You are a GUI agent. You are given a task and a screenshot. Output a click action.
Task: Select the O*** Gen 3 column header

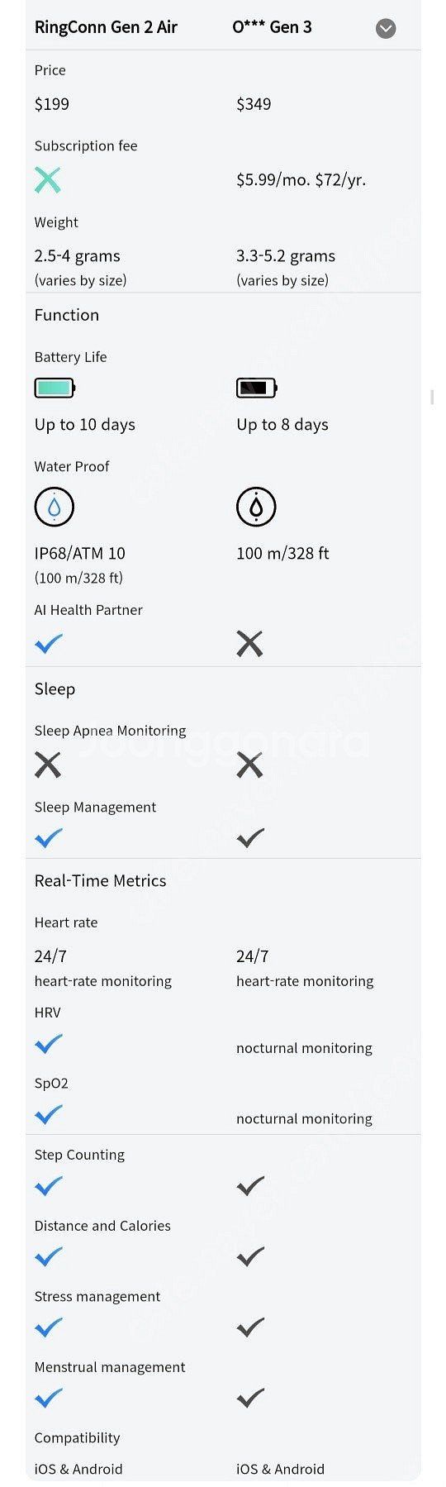coord(273,27)
